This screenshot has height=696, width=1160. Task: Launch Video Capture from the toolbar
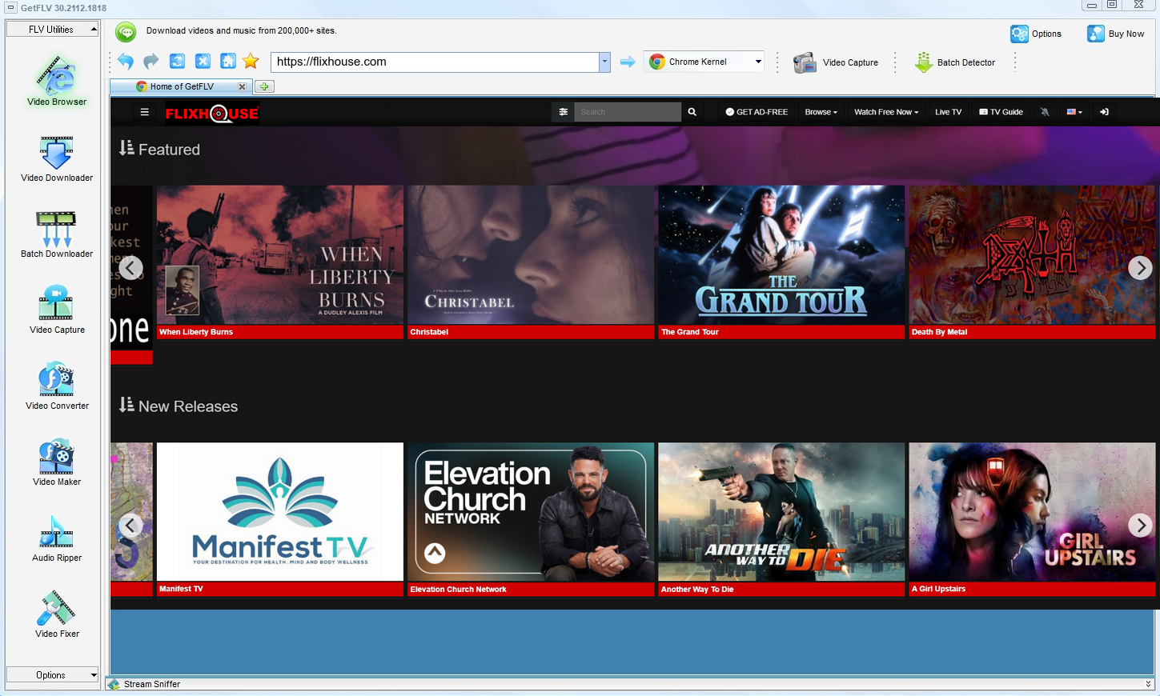(836, 62)
